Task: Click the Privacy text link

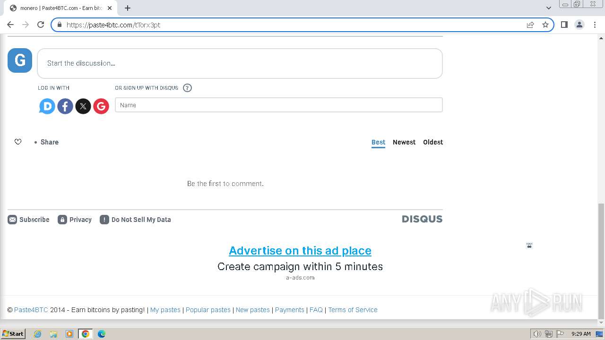Action: click(80, 220)
